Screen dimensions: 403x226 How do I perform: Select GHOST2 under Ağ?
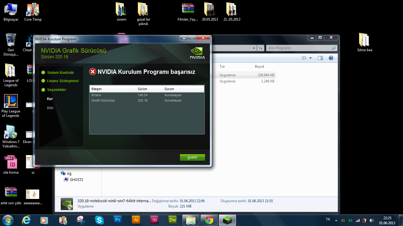(x=74, y=180)
